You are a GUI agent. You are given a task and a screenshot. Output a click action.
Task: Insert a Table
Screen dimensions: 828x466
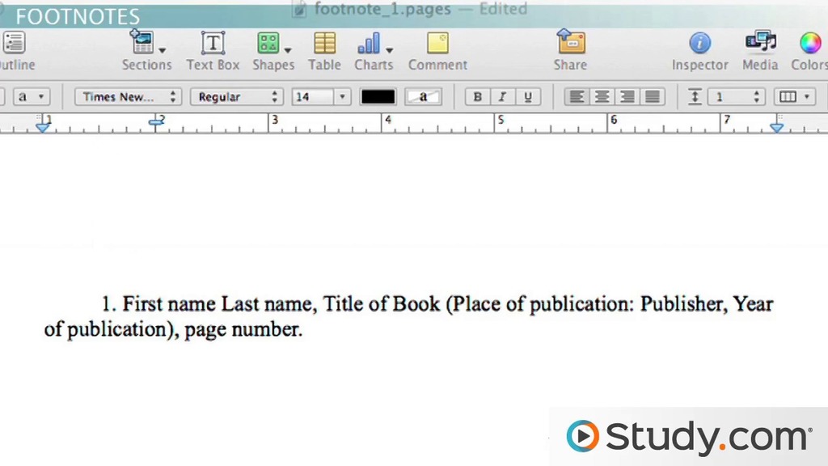pyautogui.click(x=324, y=44)
